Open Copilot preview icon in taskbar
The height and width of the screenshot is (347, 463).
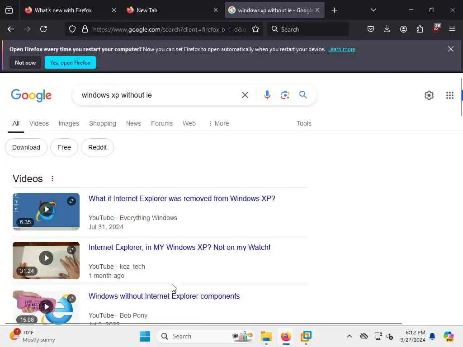(449, 336)
